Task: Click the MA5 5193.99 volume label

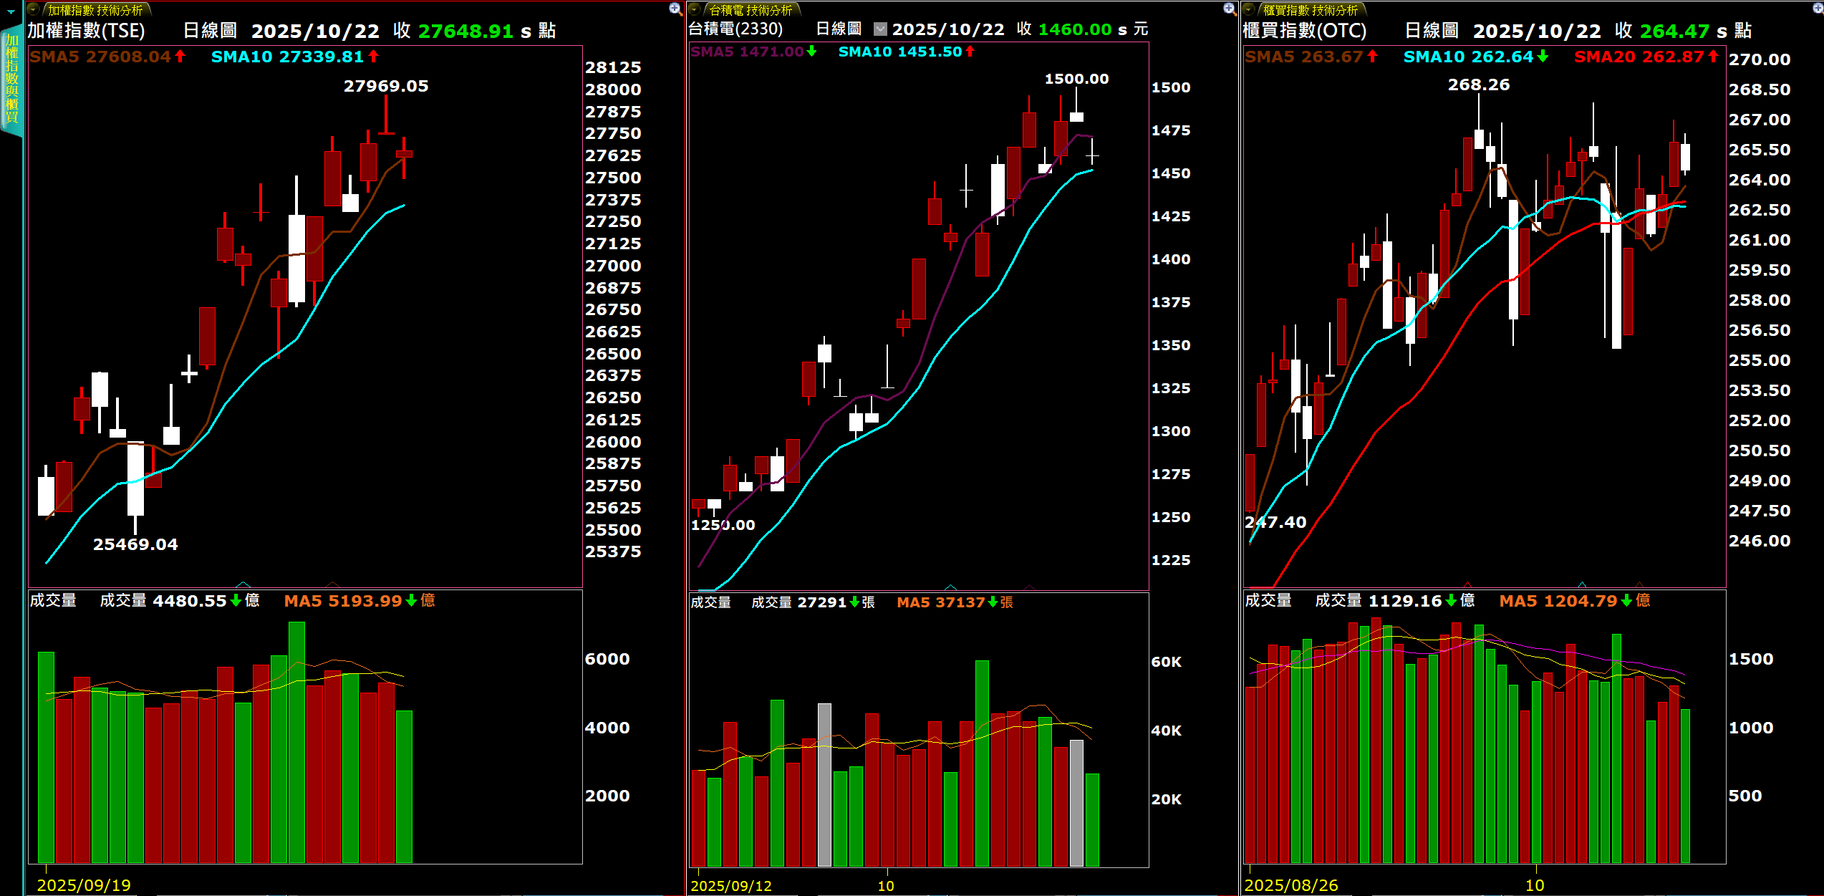Action: tap(343, 601)
